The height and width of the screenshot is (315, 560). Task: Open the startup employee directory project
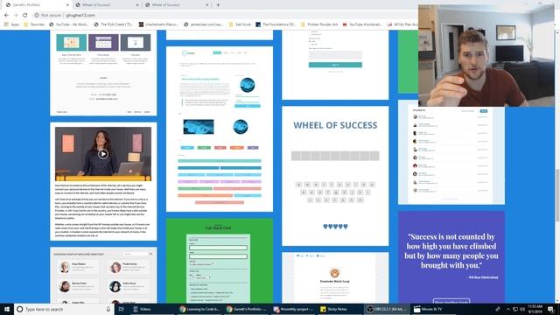tap(103, 275)
